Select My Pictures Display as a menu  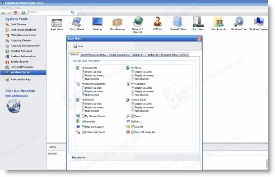(83, 107)
